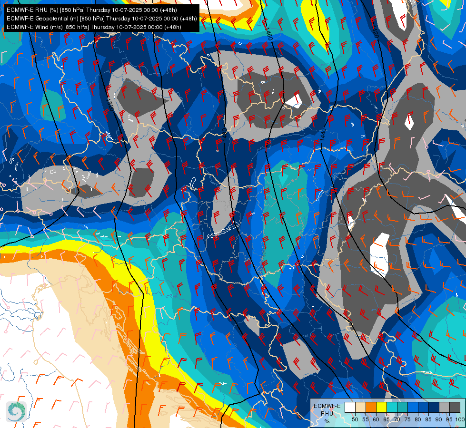Click the legend percent unit symbol

pyautogui.click(x=327, y=421)
